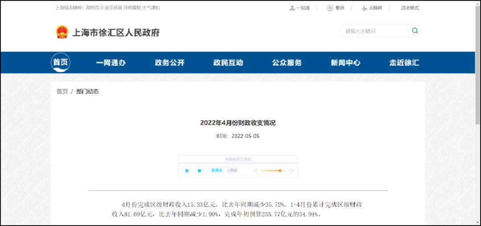Click the 一站通 person icon
481x226 pixels.
click(292, 8)
